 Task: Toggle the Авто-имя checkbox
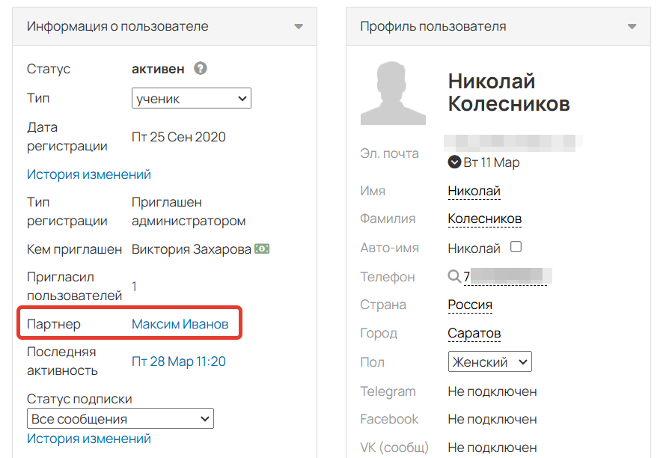(x=516, y=247)
